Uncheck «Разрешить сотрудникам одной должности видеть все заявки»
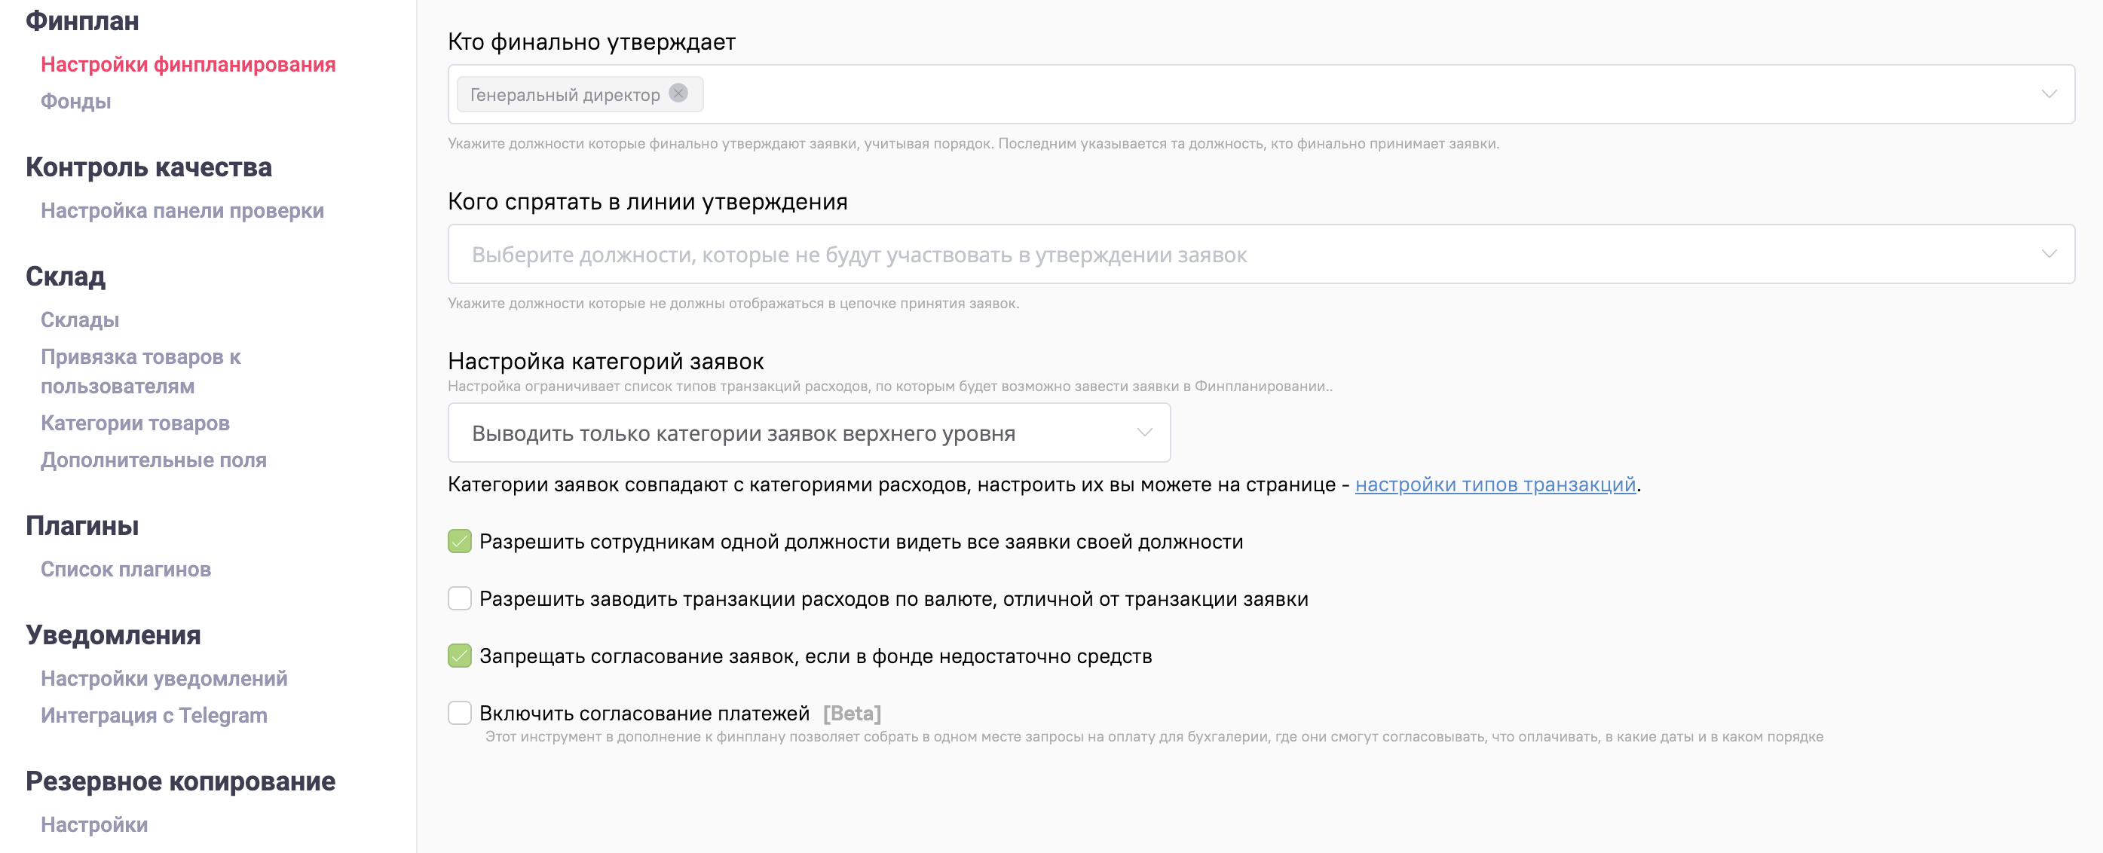The height and width of the screenshot is (853, 2103). 460,540
